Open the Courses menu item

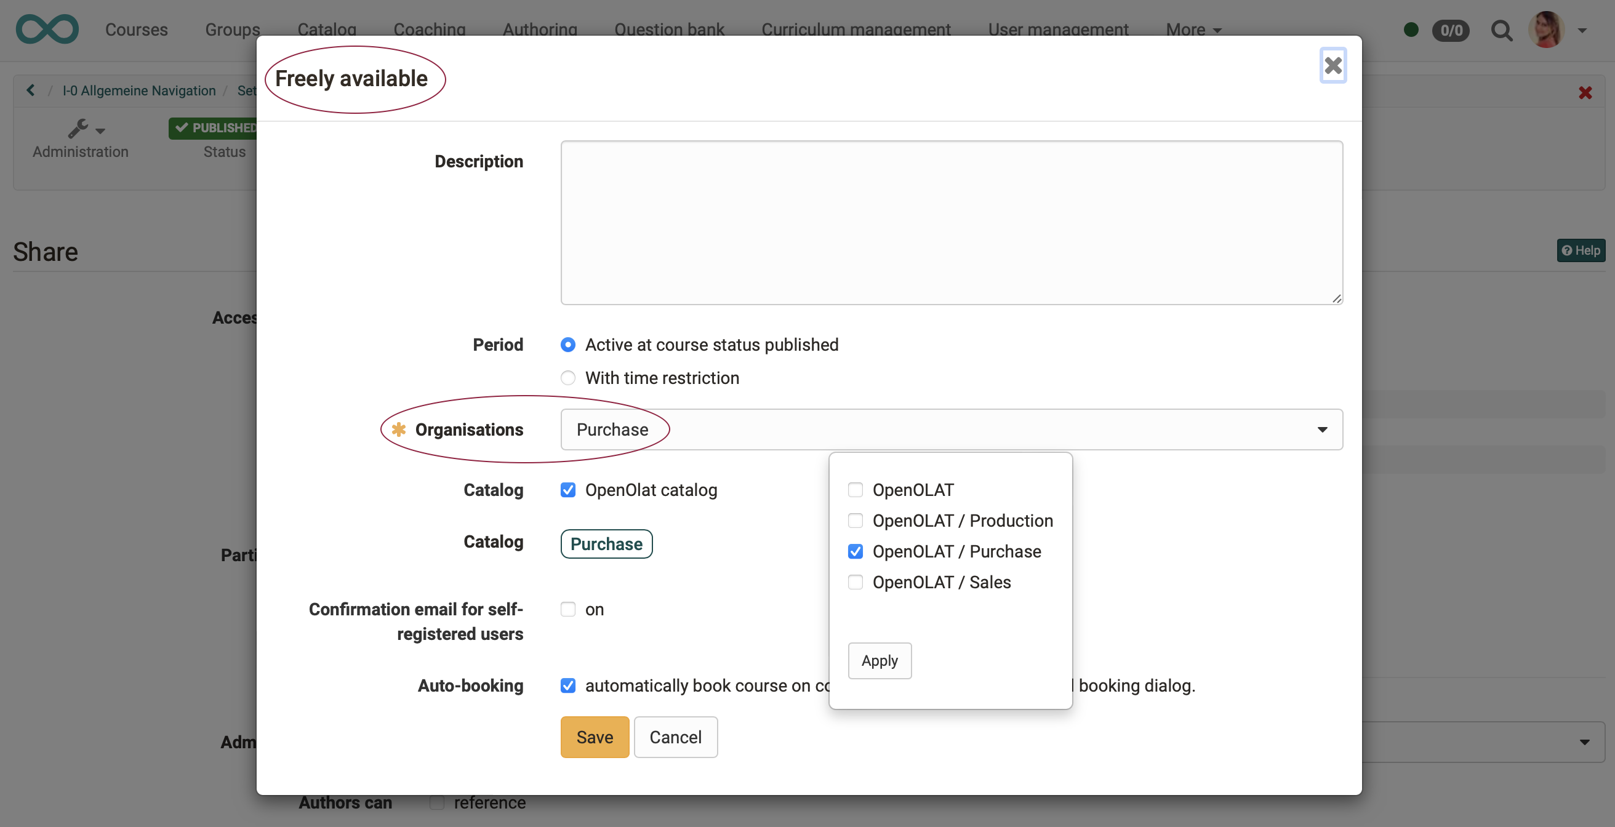click(x=136, y=30)
